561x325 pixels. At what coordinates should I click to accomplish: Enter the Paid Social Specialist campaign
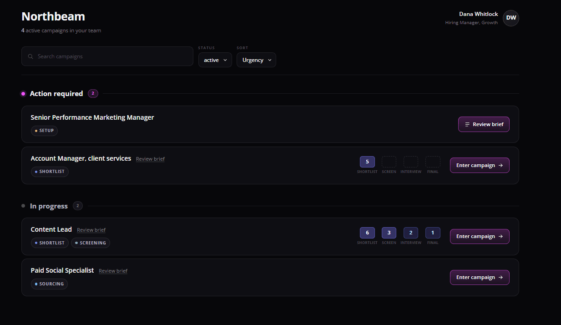click(480, 277)
